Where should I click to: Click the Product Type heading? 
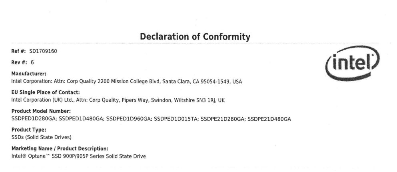(29, 130)
